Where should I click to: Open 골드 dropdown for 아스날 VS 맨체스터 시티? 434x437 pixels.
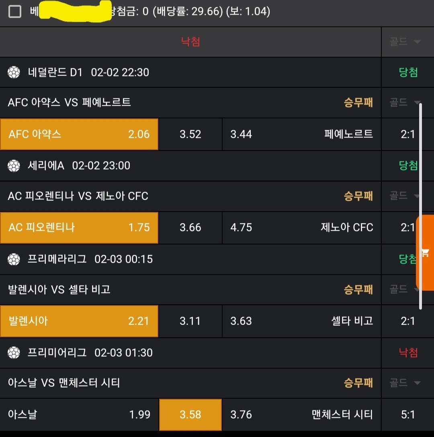point(405,383)
